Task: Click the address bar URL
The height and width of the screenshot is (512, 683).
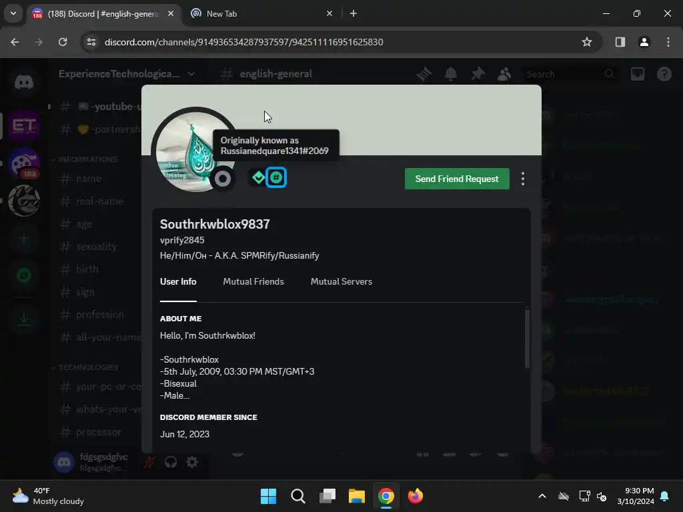Action: pos(244,42)
